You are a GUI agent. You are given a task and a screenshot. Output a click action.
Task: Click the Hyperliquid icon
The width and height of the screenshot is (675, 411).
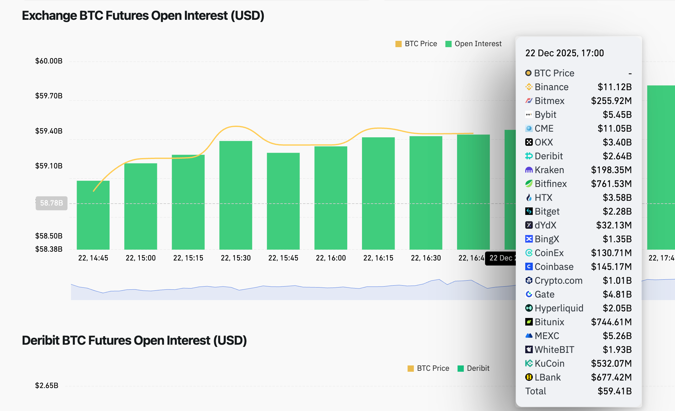click(x=529, y=308)
